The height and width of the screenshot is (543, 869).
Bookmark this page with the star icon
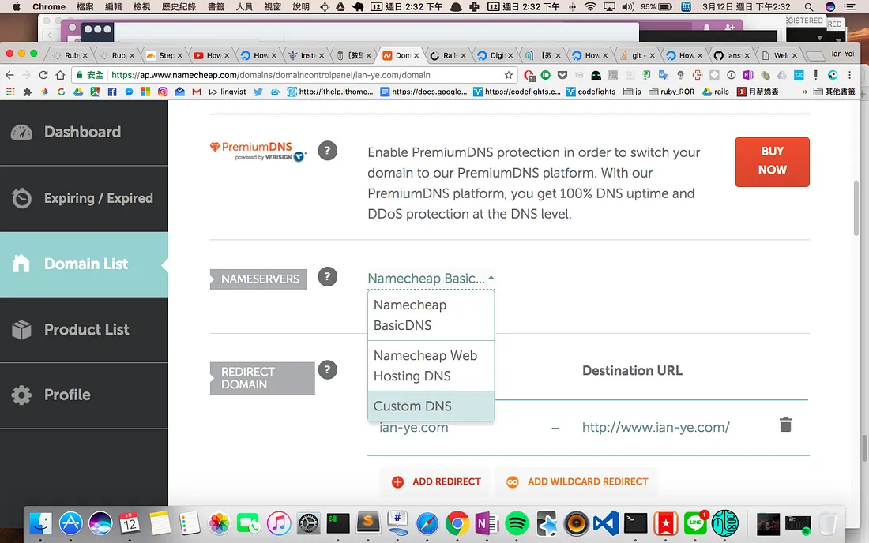[508, 75]
